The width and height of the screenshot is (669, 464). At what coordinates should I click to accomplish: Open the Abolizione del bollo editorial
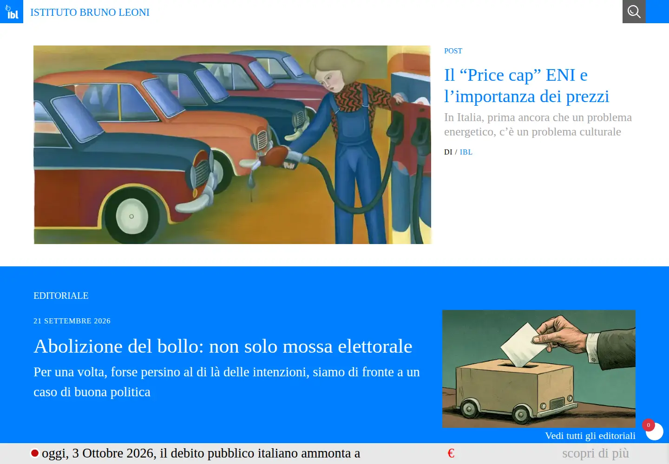point(223,346)
